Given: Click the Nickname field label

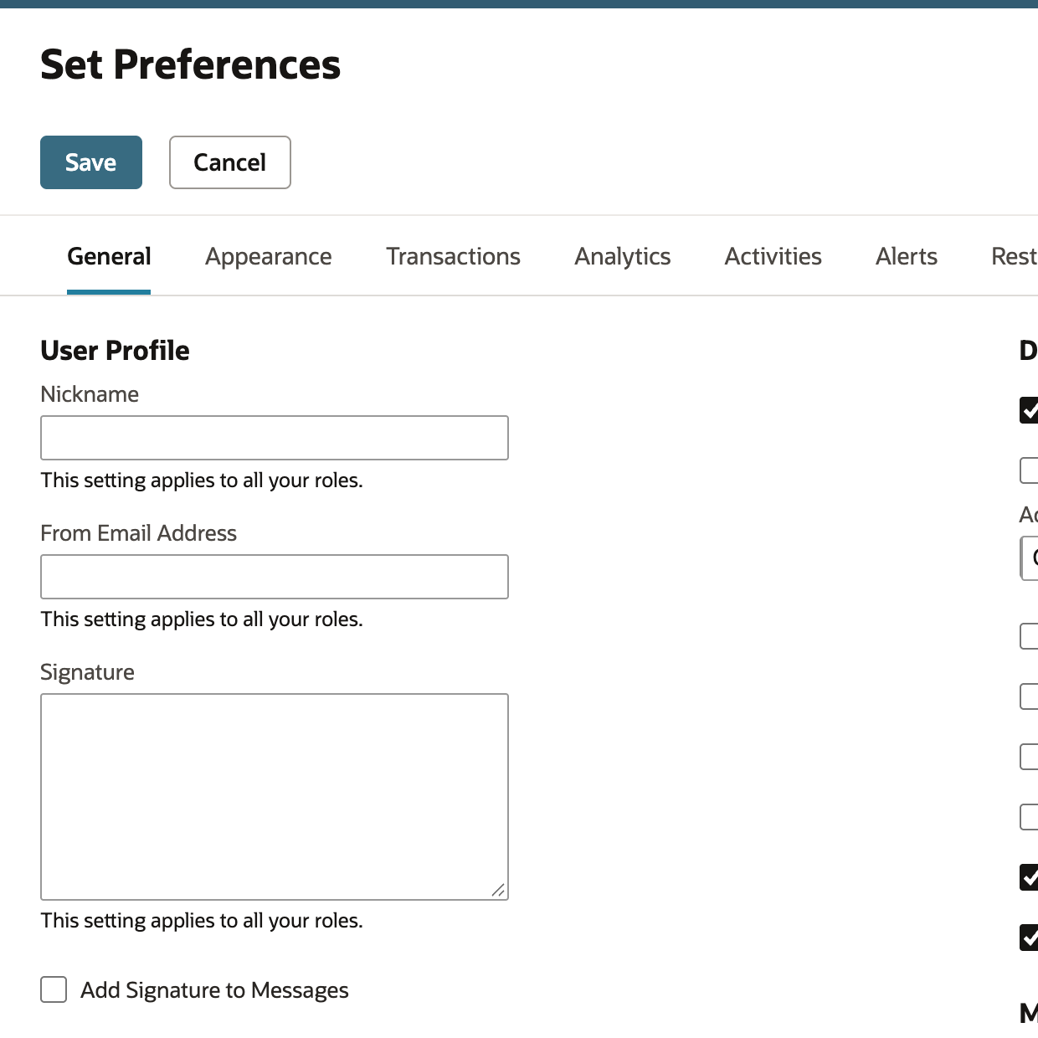Looking at the screenshot, I should tap(90, 394).
